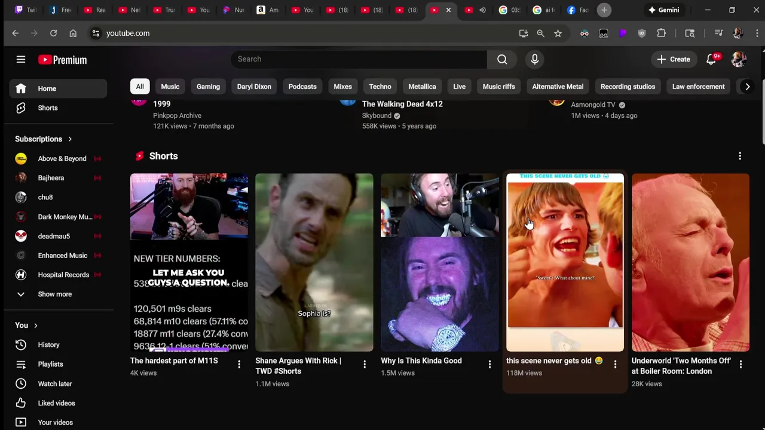
Task: Select the Mixes filter chip
Action: pyautogui.click(x=342, y=87)
